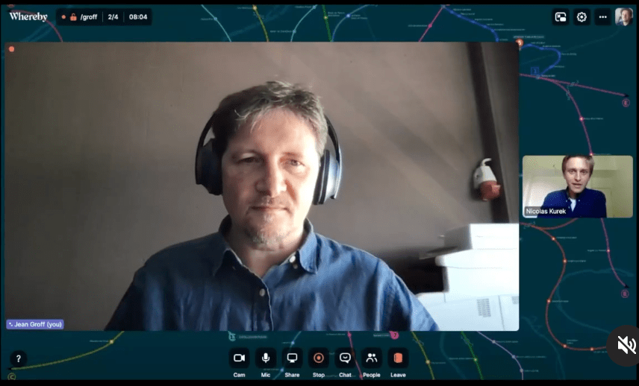
Task: Click the Nicolas Kurek name label
Action: point(546,211)
